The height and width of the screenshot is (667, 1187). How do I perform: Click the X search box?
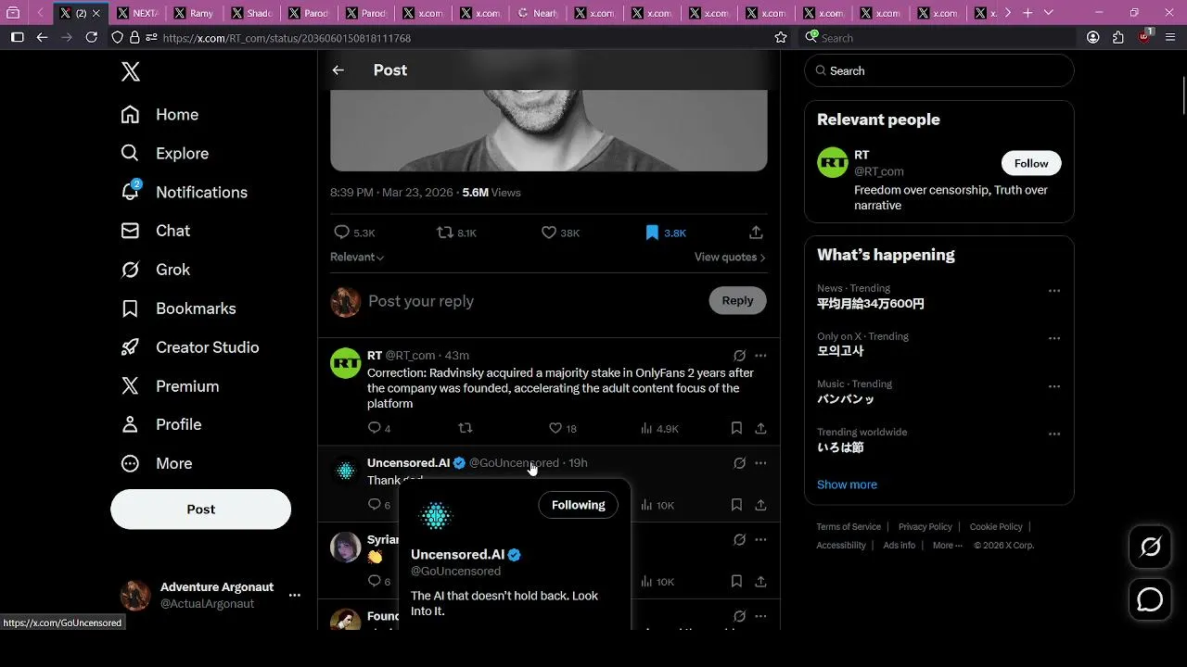(938, 70)
